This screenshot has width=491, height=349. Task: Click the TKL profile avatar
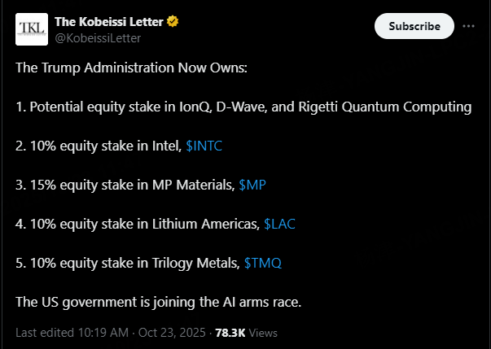(x=32, y=29)
